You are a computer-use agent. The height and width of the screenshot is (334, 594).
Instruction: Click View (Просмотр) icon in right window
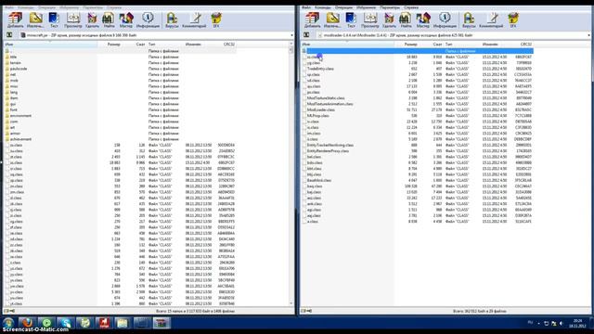click(369, 19)
